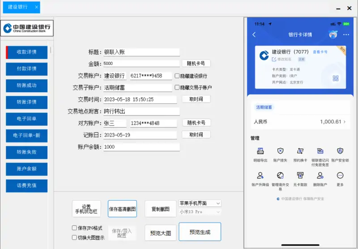Open the three-dot menu in phone header
This screenshot has height=249, width=358.
[x=346, y=35]
